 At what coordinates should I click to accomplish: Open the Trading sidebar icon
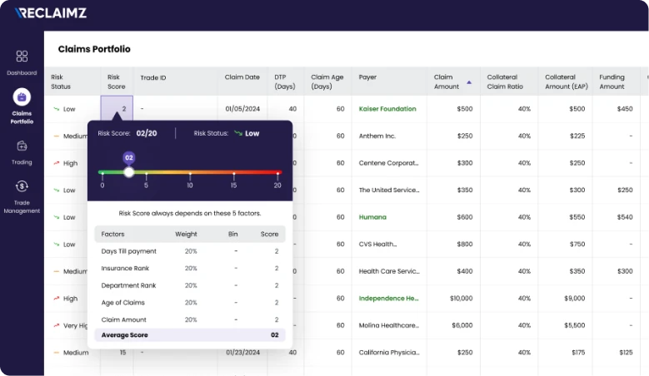[22, 146]
